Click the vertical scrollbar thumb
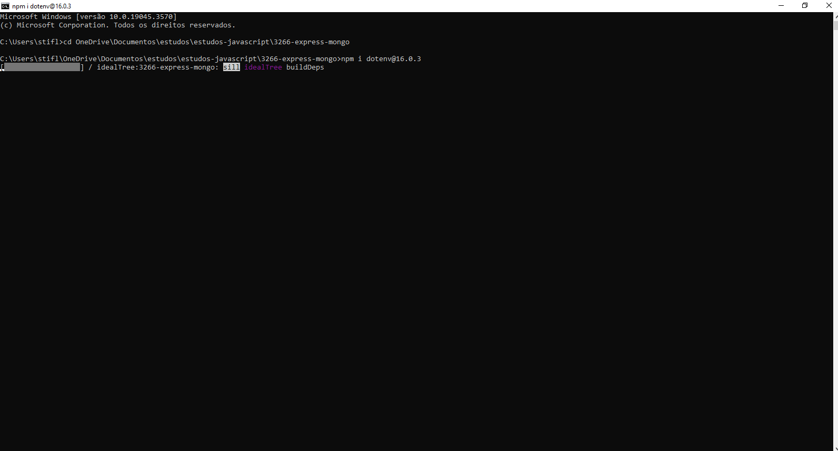This screenshot has width=838, height=451. [x=835, y=25]
